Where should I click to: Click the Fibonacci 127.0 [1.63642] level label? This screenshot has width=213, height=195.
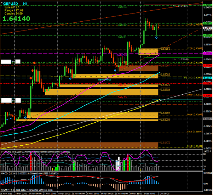coord(195,49)
